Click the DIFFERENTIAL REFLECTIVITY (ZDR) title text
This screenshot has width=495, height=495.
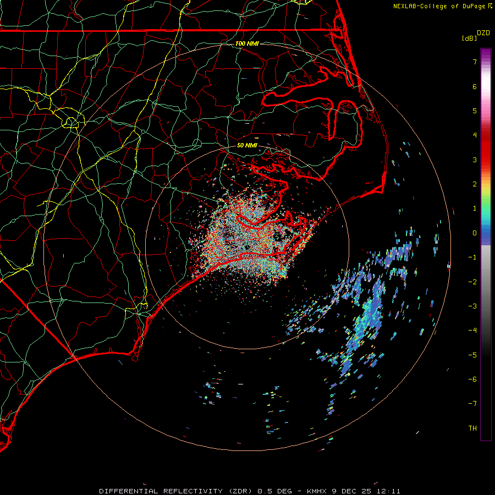point(175,491)
